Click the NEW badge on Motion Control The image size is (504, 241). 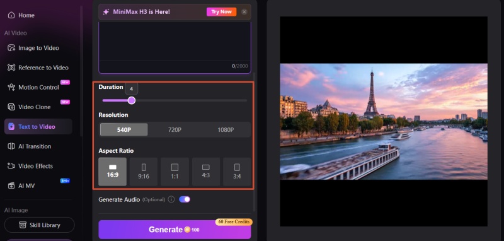coord(66,83)
